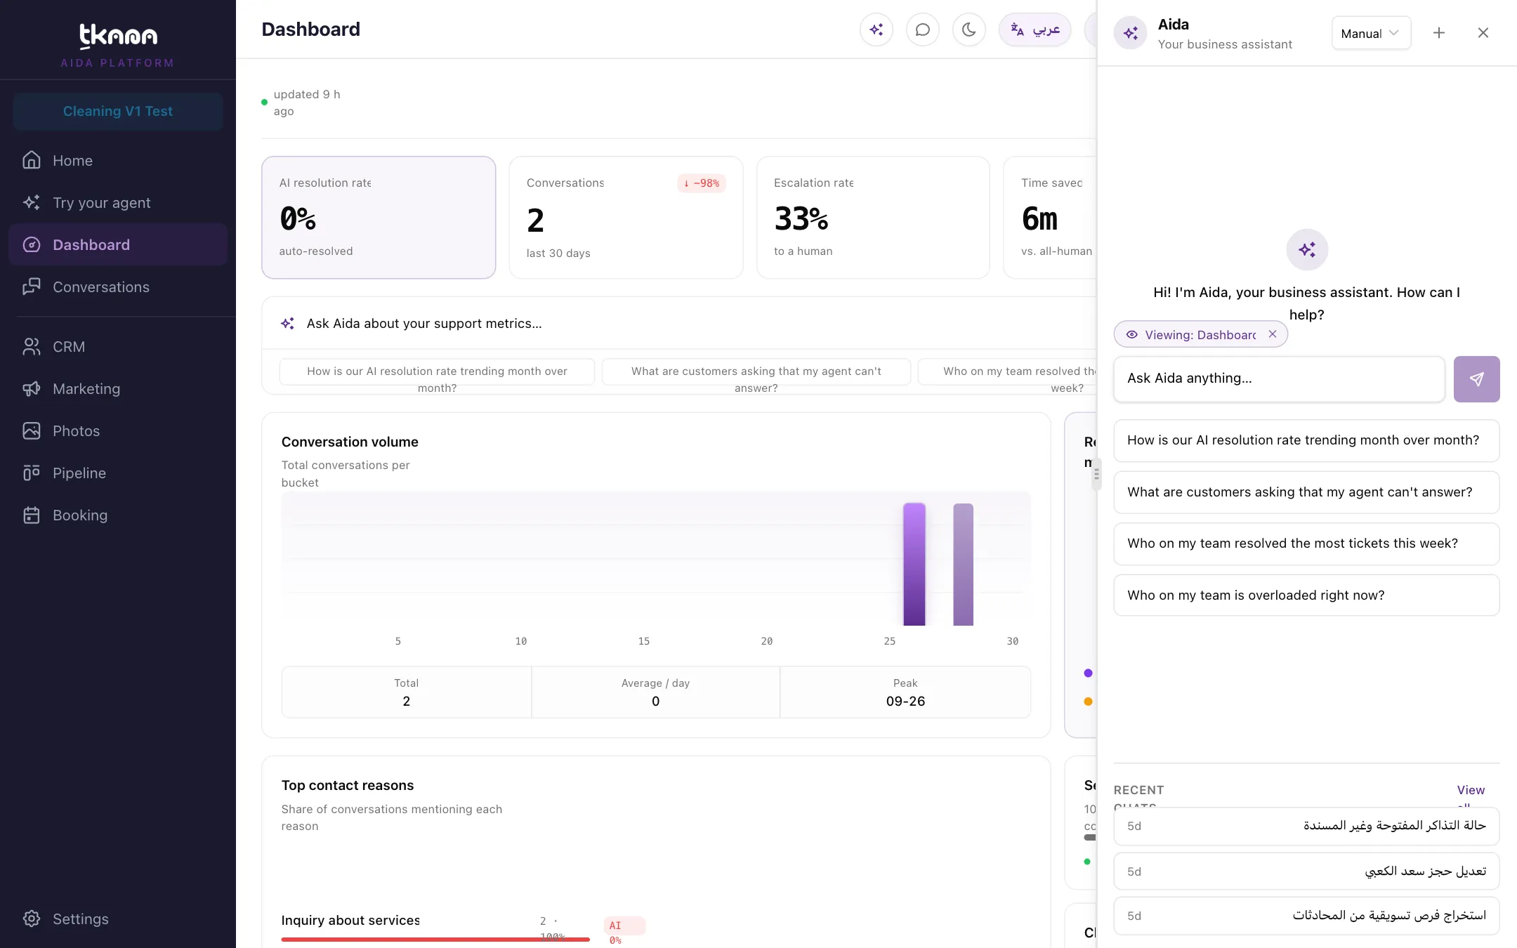Go to Conversations in the sidebar
The height and width of the screenshot is (948, 1517).
118,287
